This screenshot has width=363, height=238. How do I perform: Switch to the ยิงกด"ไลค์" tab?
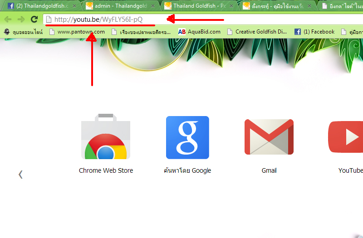[x=342, y=6]
